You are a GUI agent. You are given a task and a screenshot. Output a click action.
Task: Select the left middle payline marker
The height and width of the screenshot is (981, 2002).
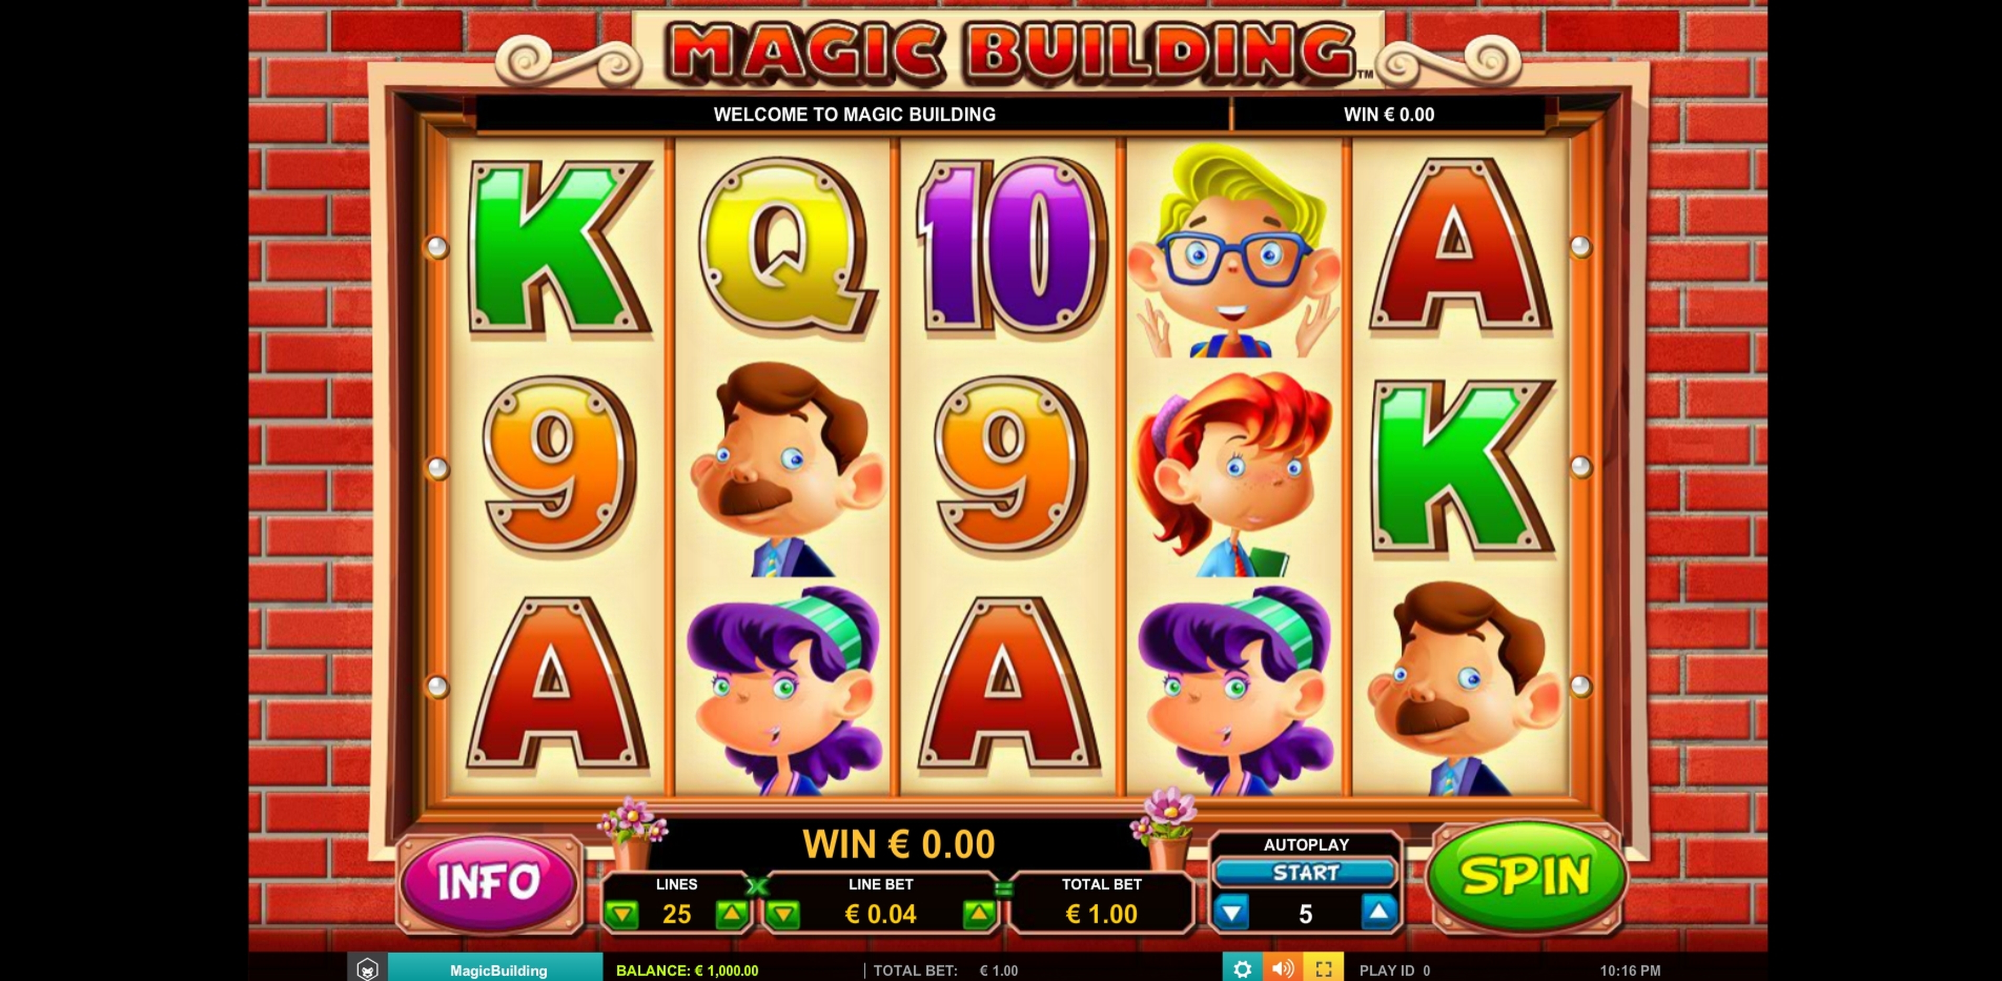(x=437, y=468)
